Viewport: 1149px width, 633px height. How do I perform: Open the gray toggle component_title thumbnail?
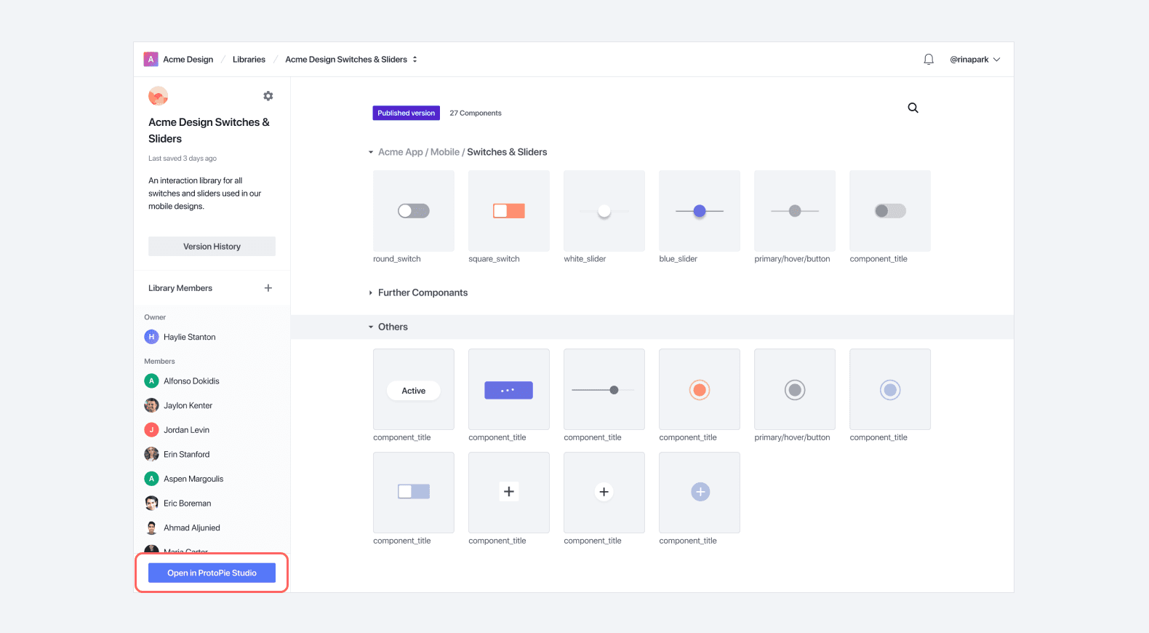point(890,211)
